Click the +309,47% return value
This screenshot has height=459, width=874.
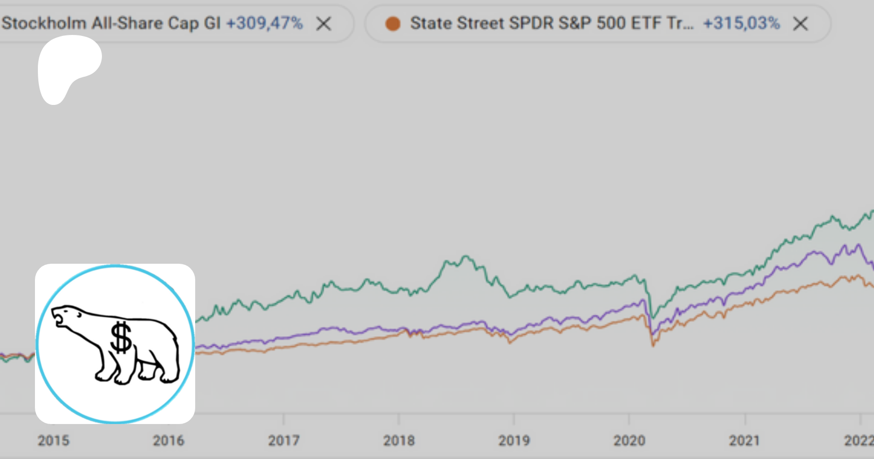click(x=265, y=23)
